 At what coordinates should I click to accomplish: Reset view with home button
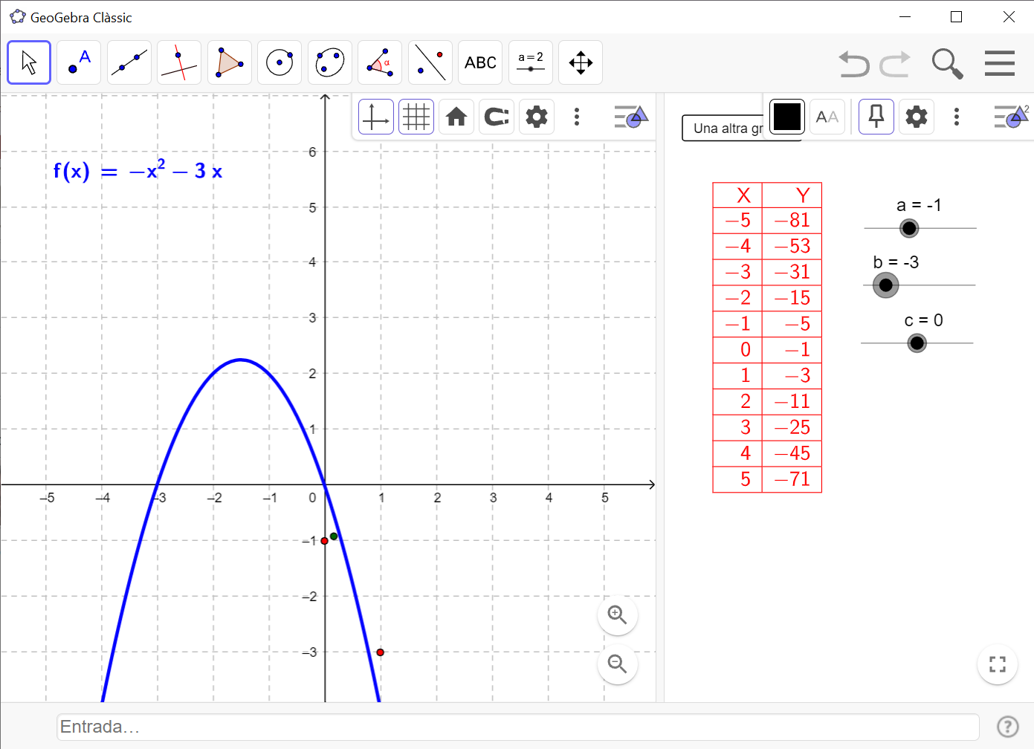pyautogui.click(x=456, y=117)
